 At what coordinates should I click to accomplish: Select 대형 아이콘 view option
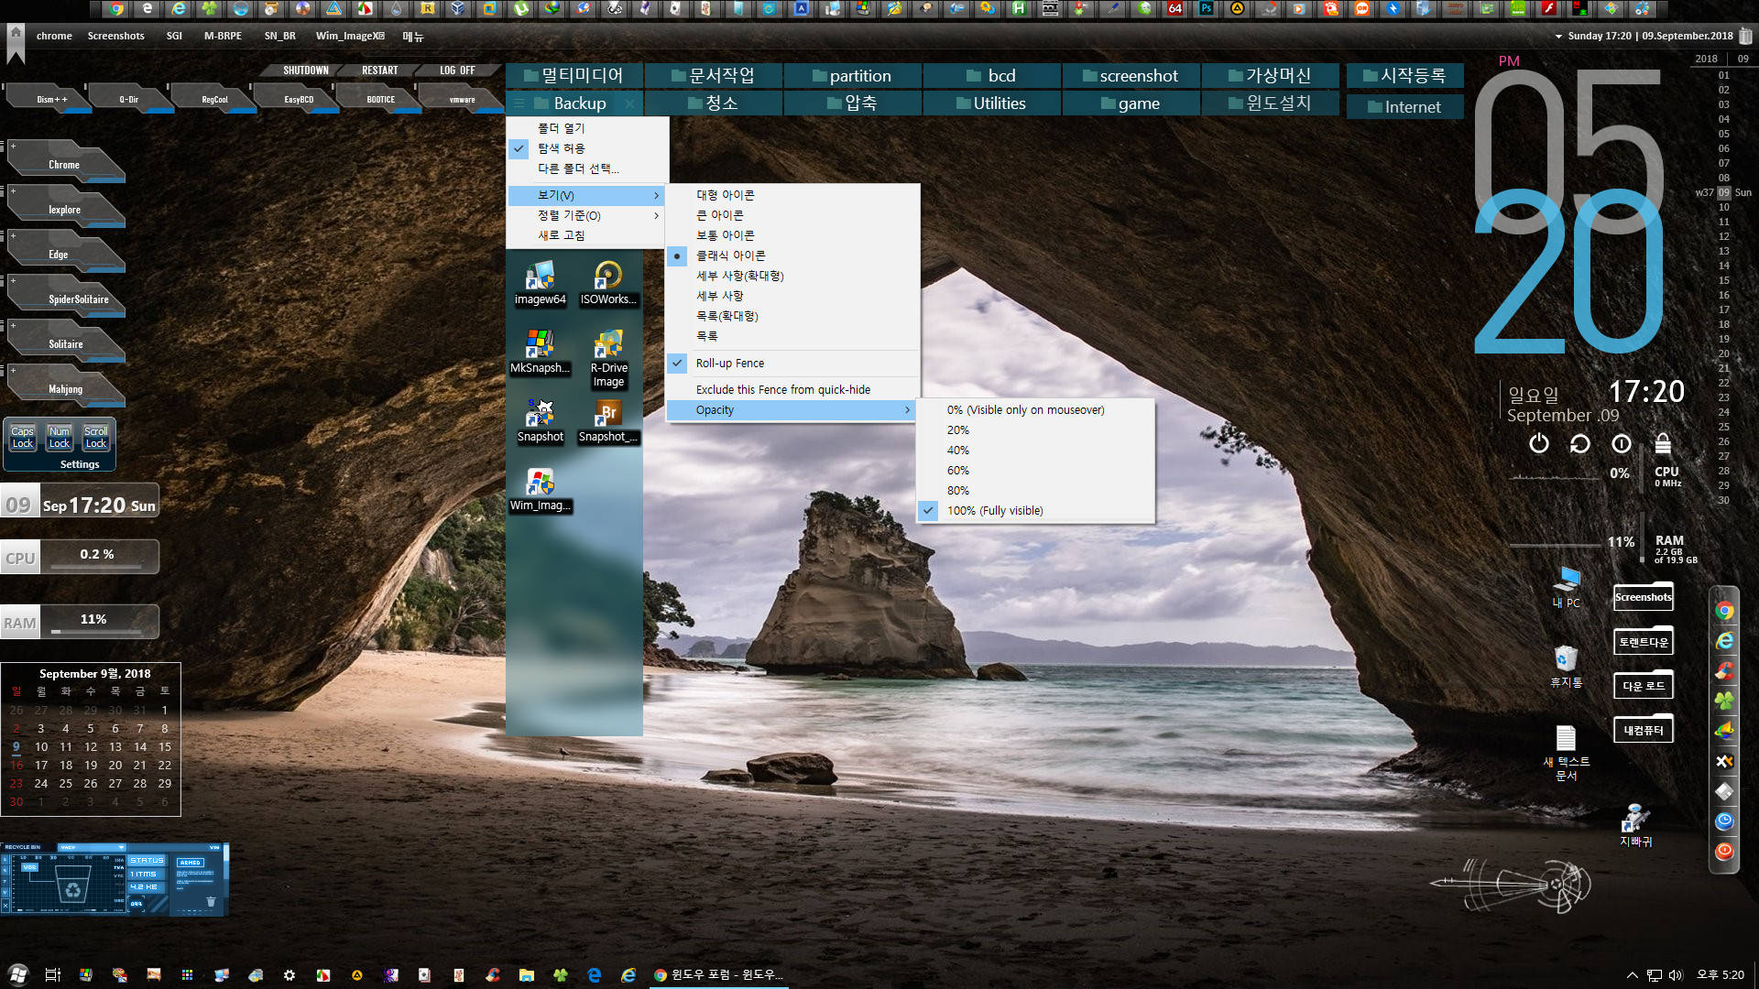coord(792,195)
